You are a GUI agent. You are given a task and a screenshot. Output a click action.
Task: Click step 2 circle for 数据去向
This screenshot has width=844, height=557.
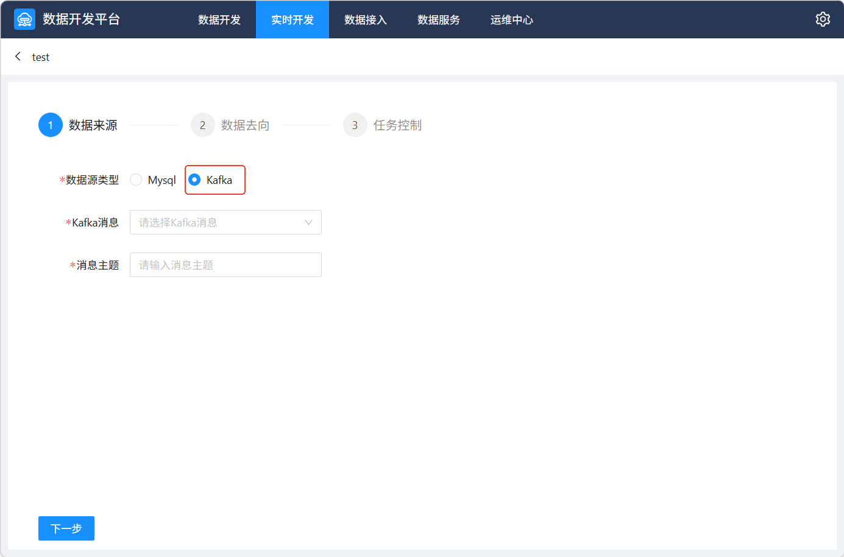pos(203,125)
